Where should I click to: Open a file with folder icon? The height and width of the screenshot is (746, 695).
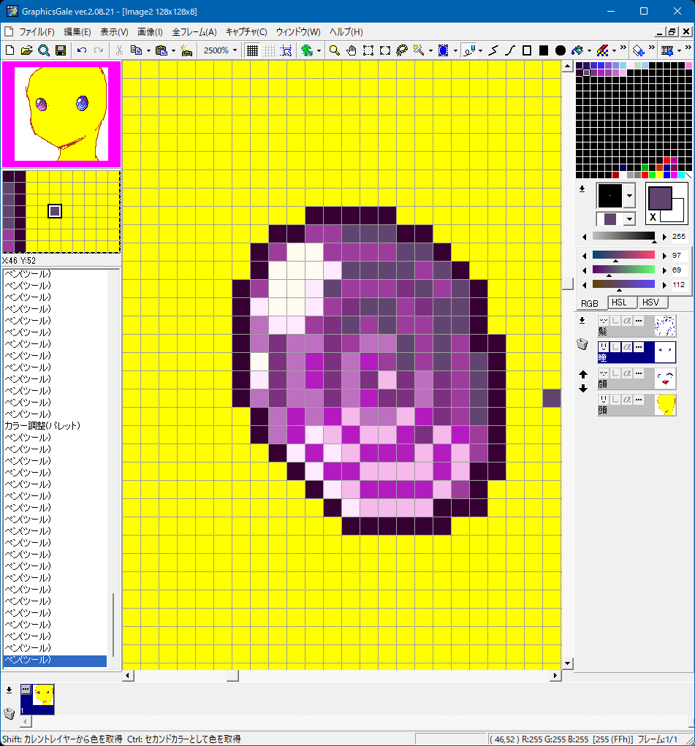[x=26, y=50]
